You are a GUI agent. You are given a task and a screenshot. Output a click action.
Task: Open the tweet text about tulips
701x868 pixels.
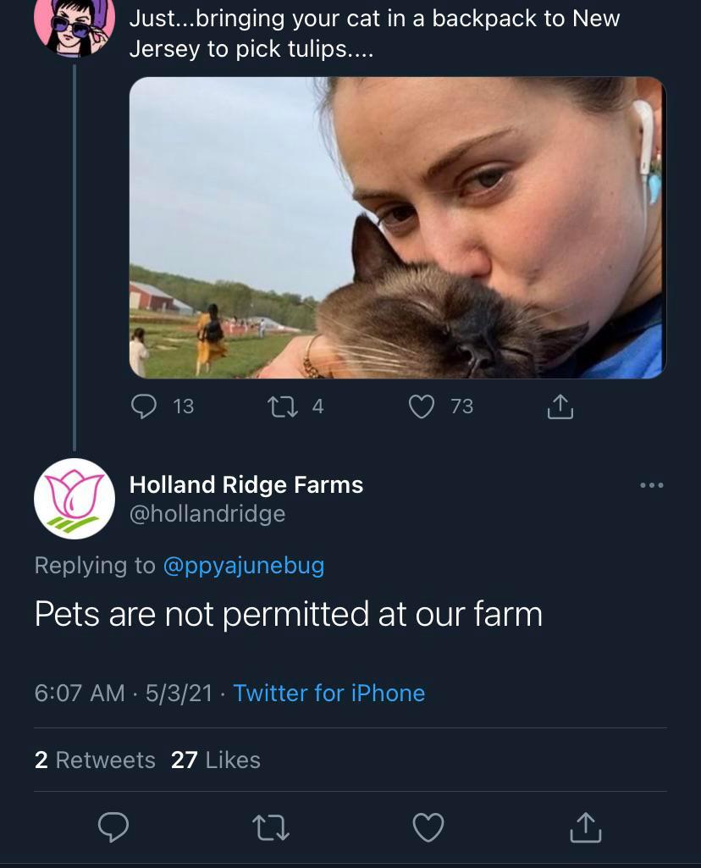pyautogui.click(x=373, y=34)
